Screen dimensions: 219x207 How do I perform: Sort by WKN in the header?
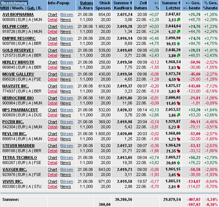[5, 8]
